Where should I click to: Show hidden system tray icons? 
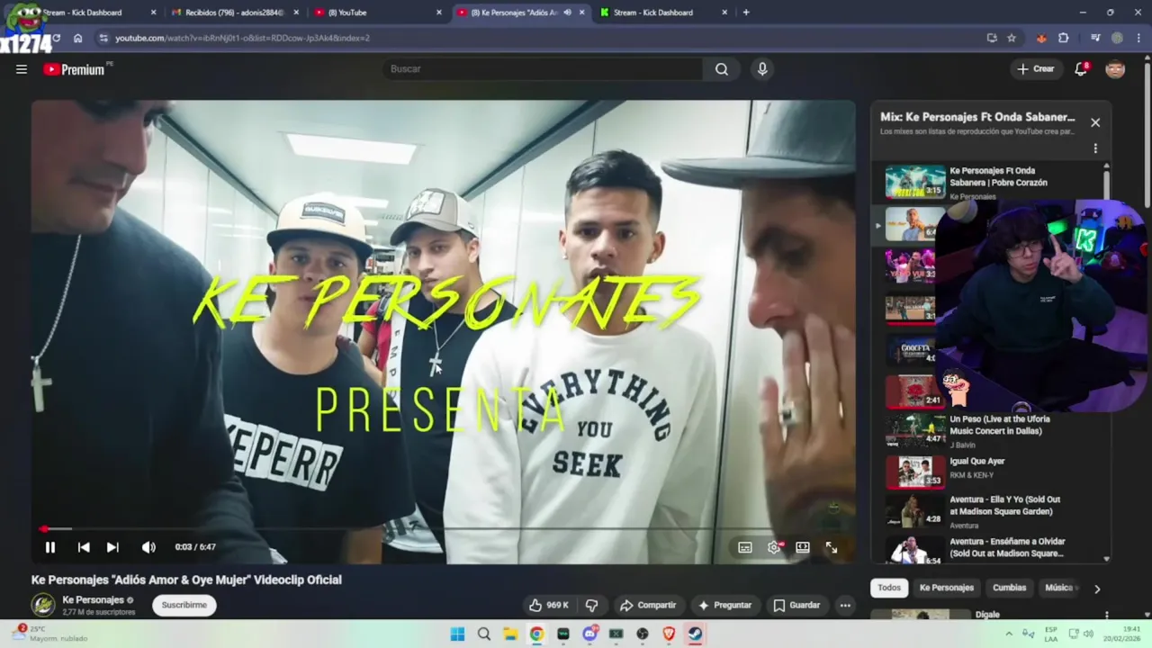(x=1008, y=634)
